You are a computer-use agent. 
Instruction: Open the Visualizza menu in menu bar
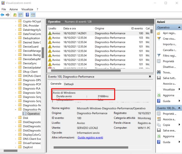point(27,9)
